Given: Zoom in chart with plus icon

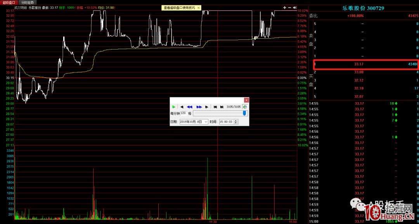Looking at the screenshot, I should tap(285, 7).
